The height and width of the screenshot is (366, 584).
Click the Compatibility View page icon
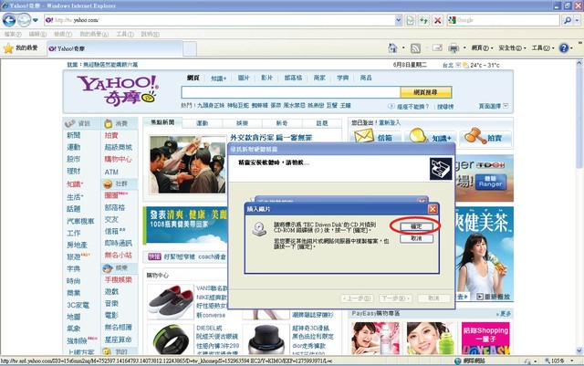pos(410,20)
